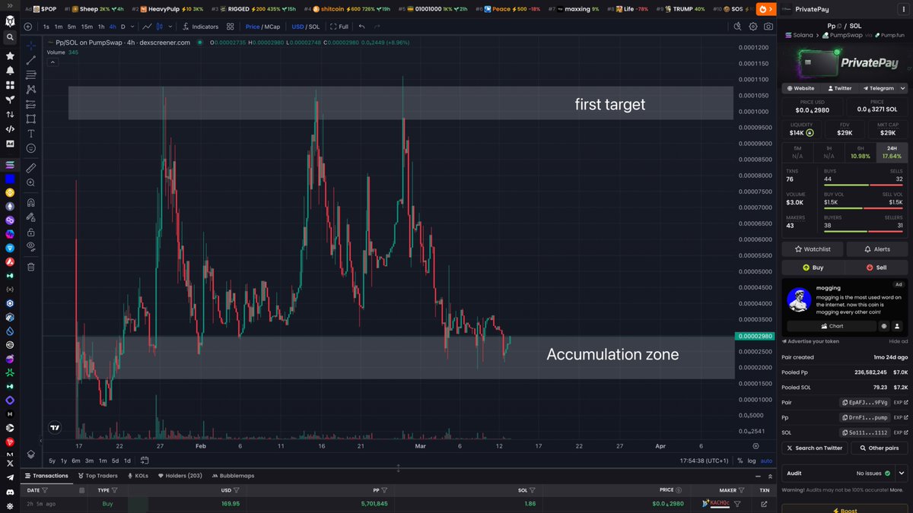Image resolution: width=913 pixels, height=513 pixels.
Task: Select the ruler measure tool
Action: [31, 168]
